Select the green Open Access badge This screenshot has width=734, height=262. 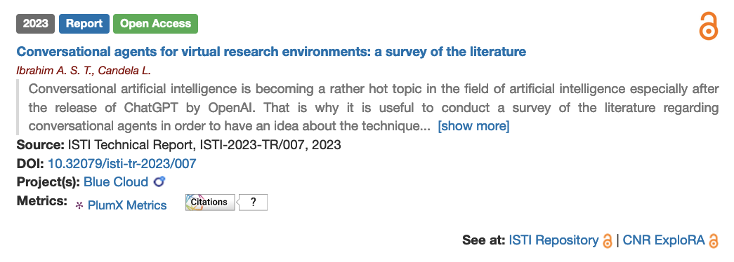point(155,24)
